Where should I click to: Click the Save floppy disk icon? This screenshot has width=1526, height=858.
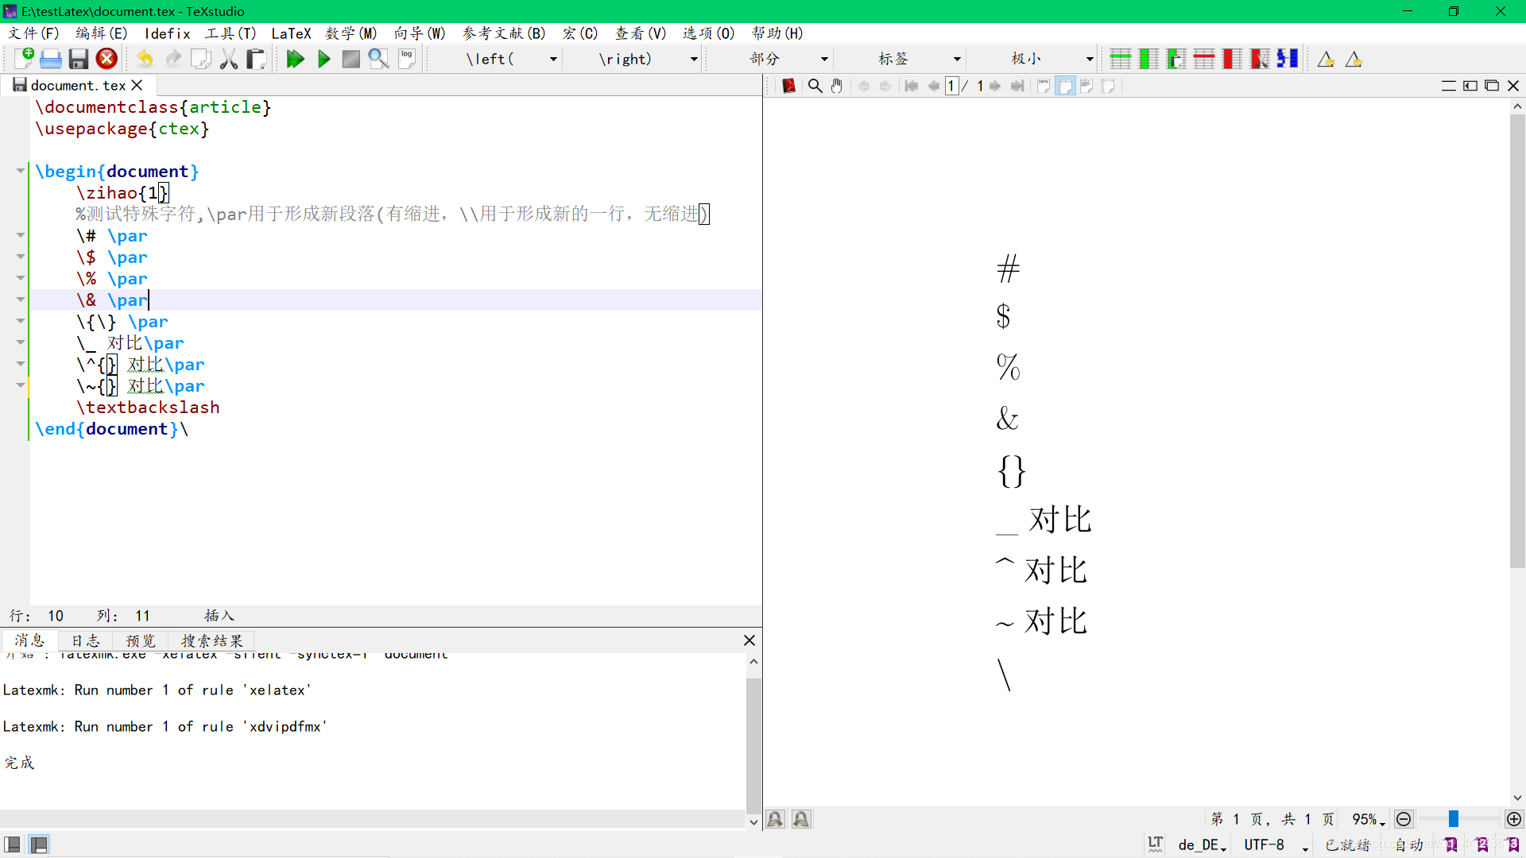(78, 59)
